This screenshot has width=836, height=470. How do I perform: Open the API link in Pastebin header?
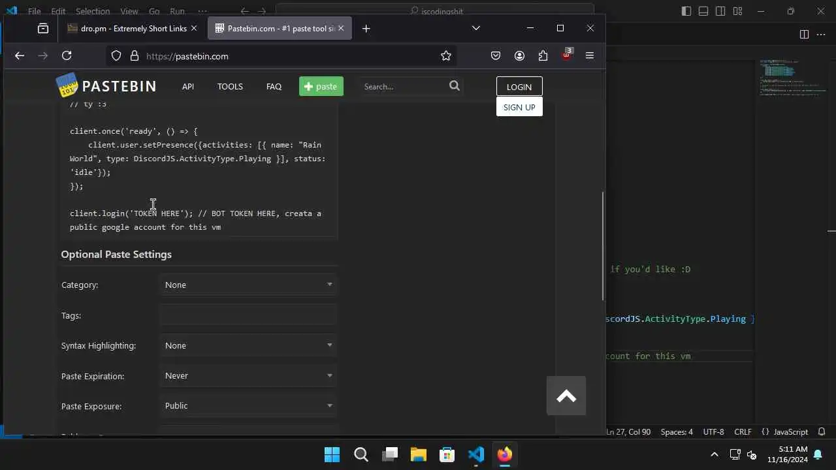[x=188, y=86]
